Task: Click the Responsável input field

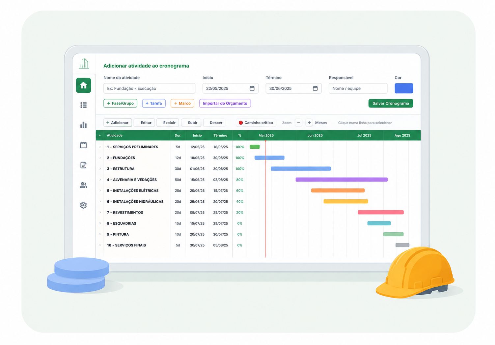Action: (358, 88)
